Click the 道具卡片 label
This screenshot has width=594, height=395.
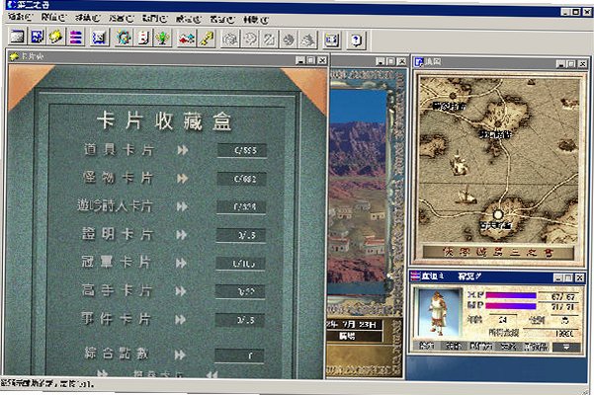coord(119,150)
